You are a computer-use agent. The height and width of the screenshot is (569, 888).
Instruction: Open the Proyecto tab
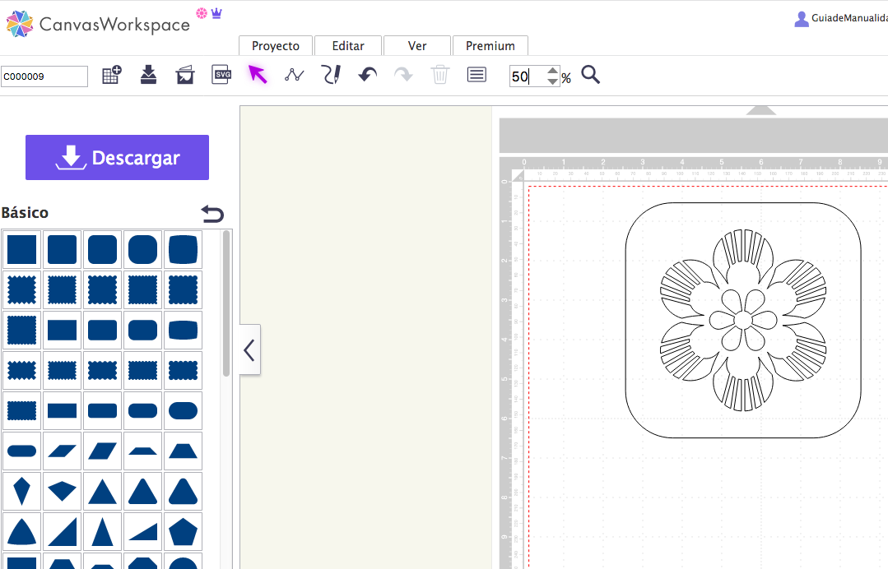(x=275, y=46)
